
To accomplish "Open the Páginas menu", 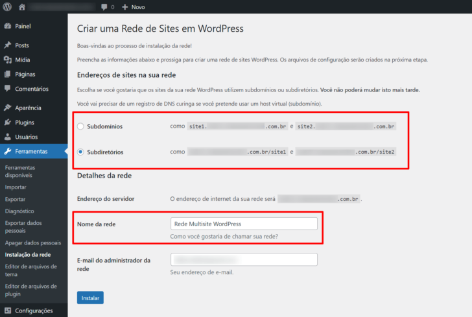I will tap(34, 74).
